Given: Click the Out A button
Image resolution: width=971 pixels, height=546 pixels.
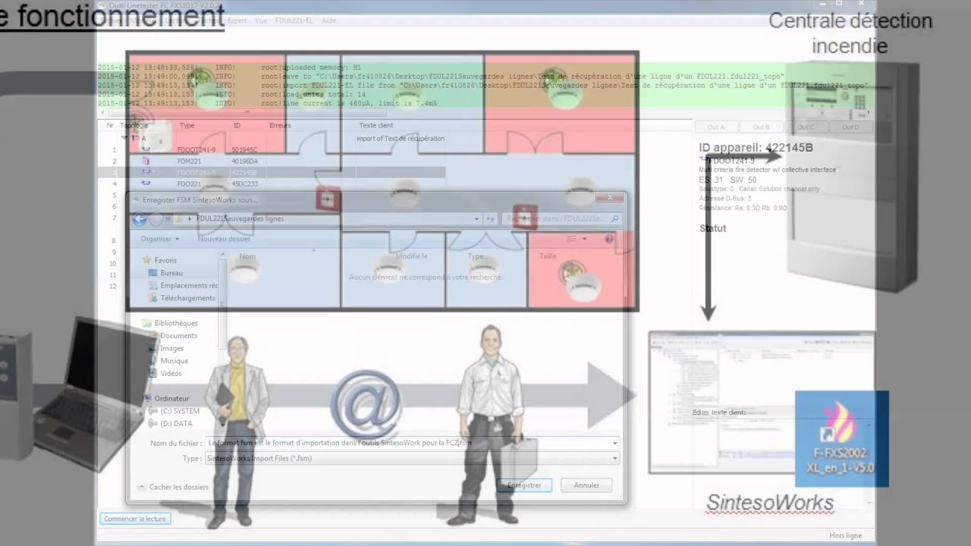Looking at the screenshot, I should tap(715, 127).
